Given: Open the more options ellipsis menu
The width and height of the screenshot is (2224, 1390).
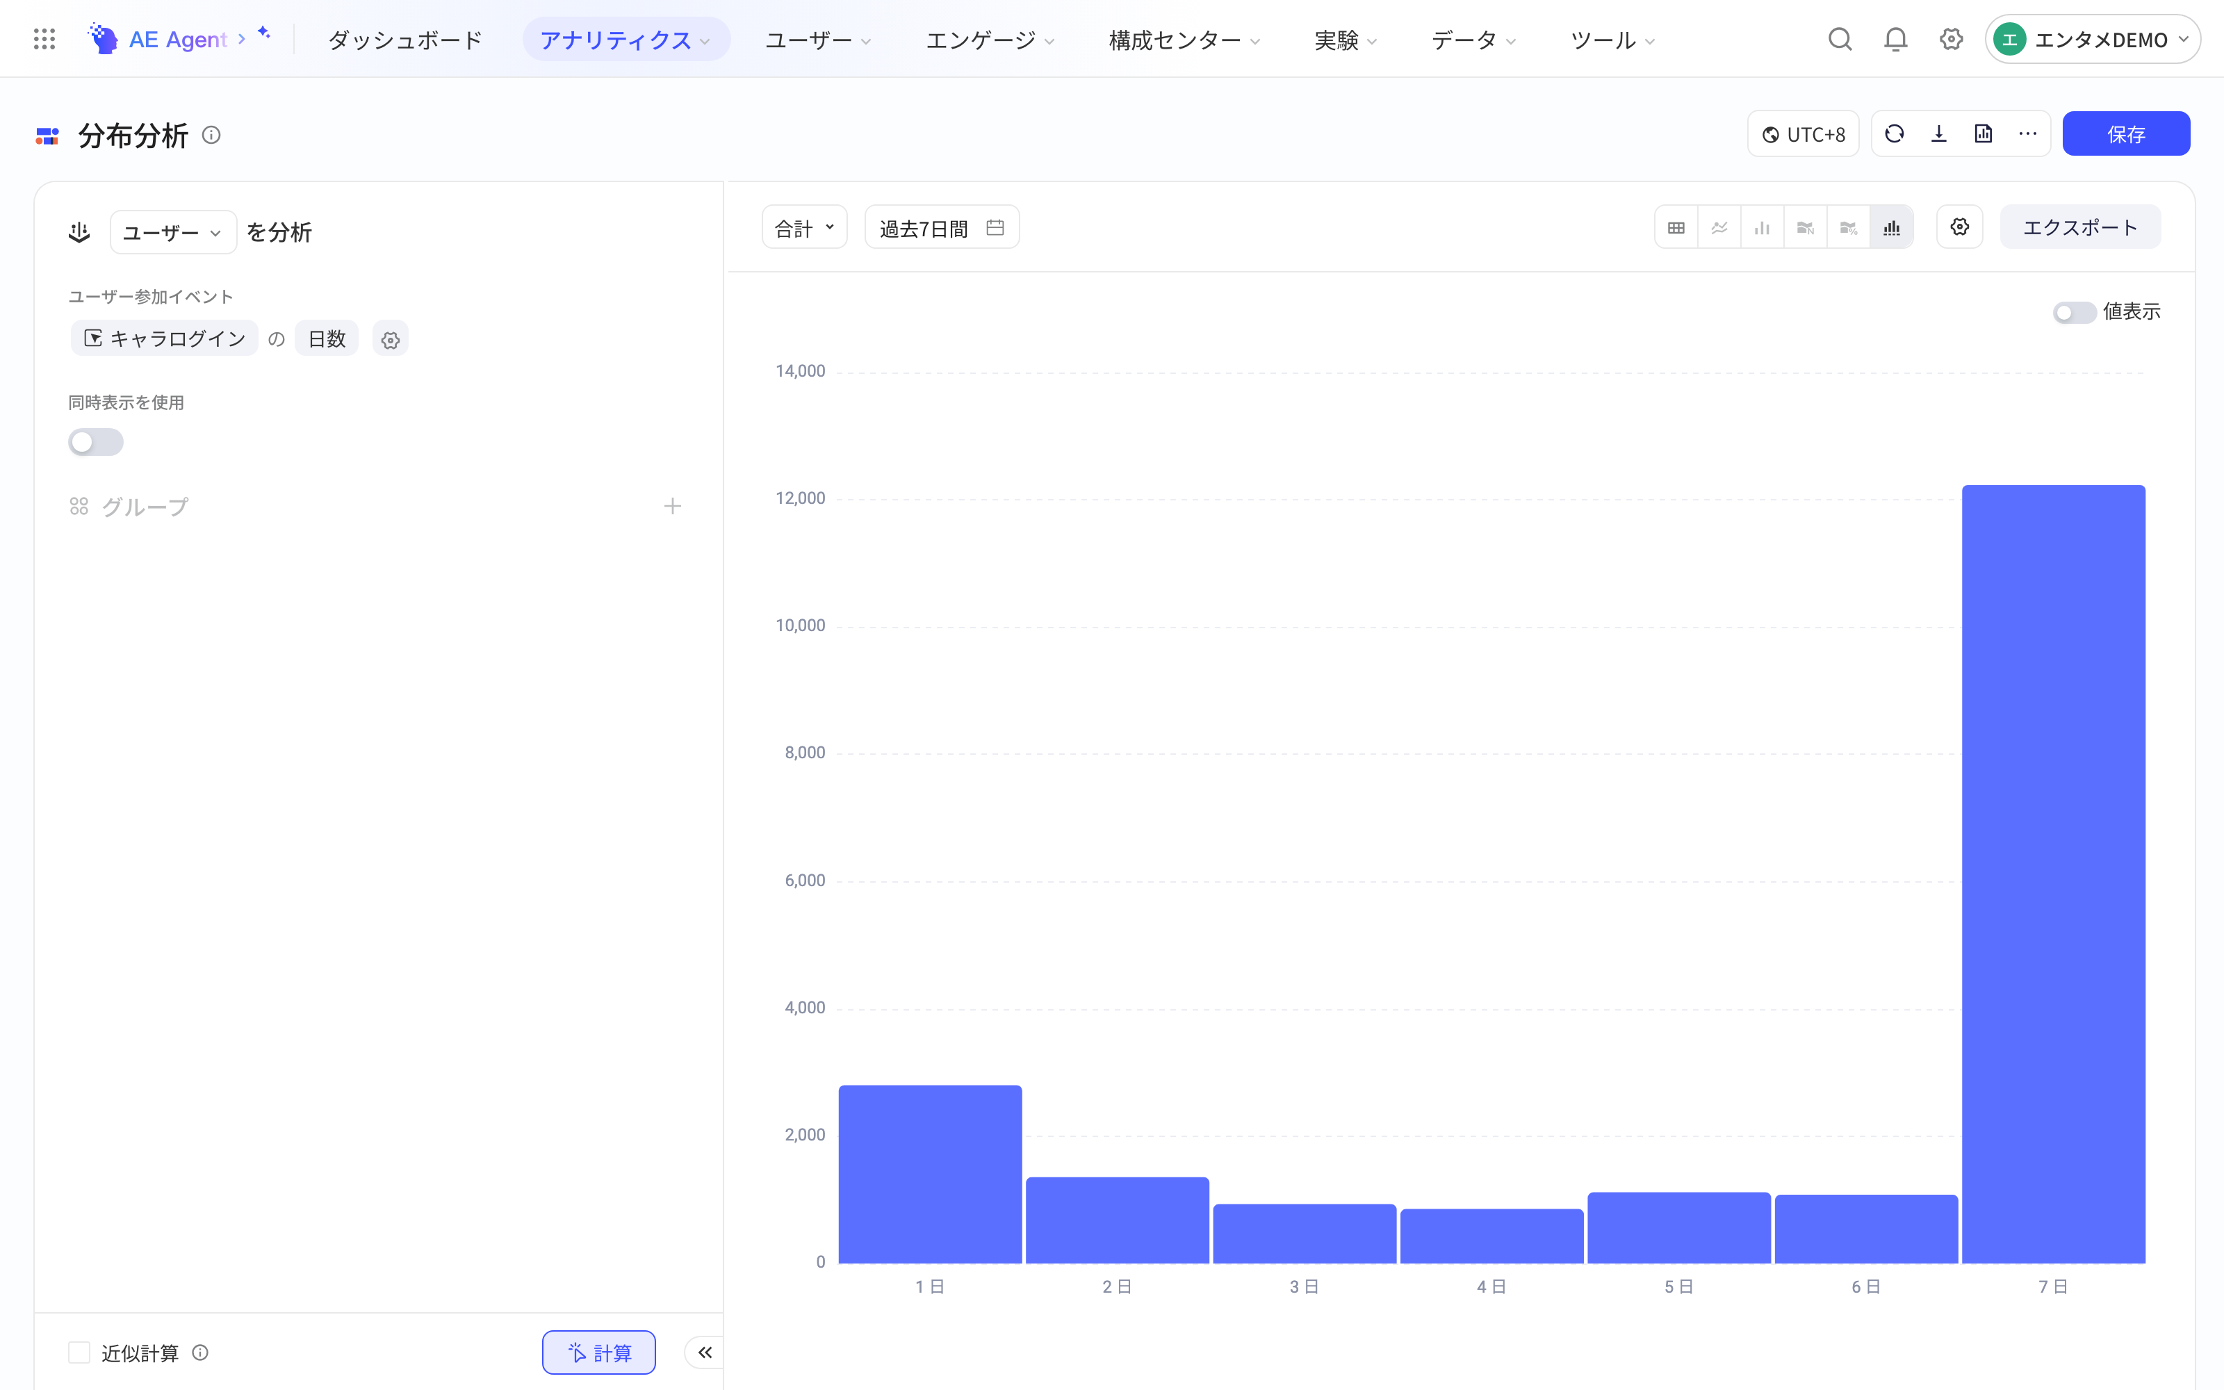Looking at the screenshot, I should click(x=2027, y=134).
